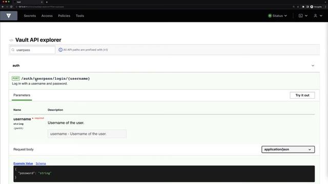
Task: Click the Vault logo home icon
Action: [x=9, y=16]
